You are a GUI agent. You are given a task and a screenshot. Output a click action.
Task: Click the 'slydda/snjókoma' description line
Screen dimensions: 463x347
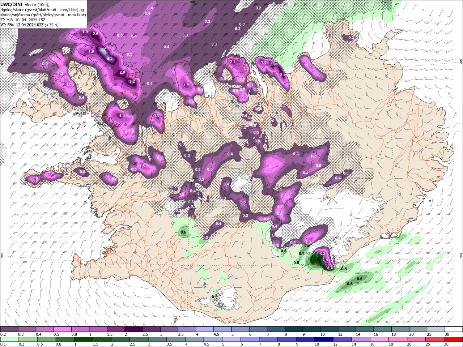point(43,15)
